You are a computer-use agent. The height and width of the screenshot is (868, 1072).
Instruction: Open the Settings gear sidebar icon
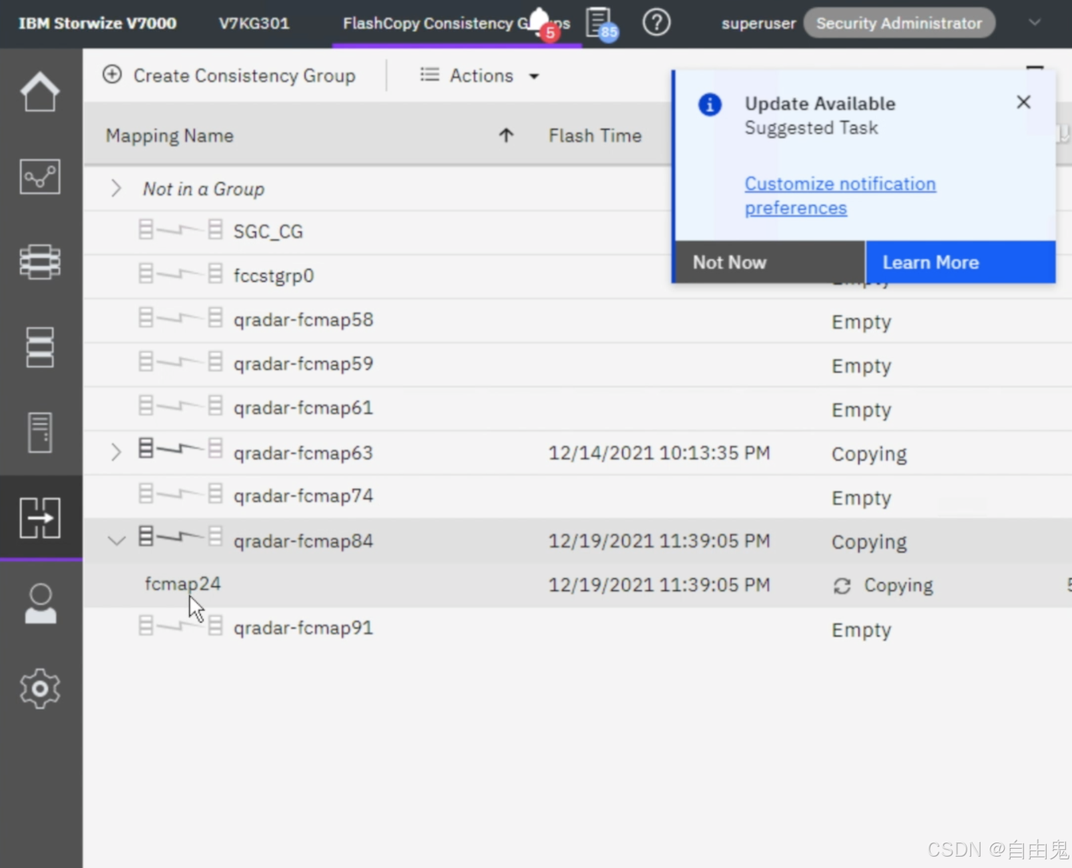point(40,688)
